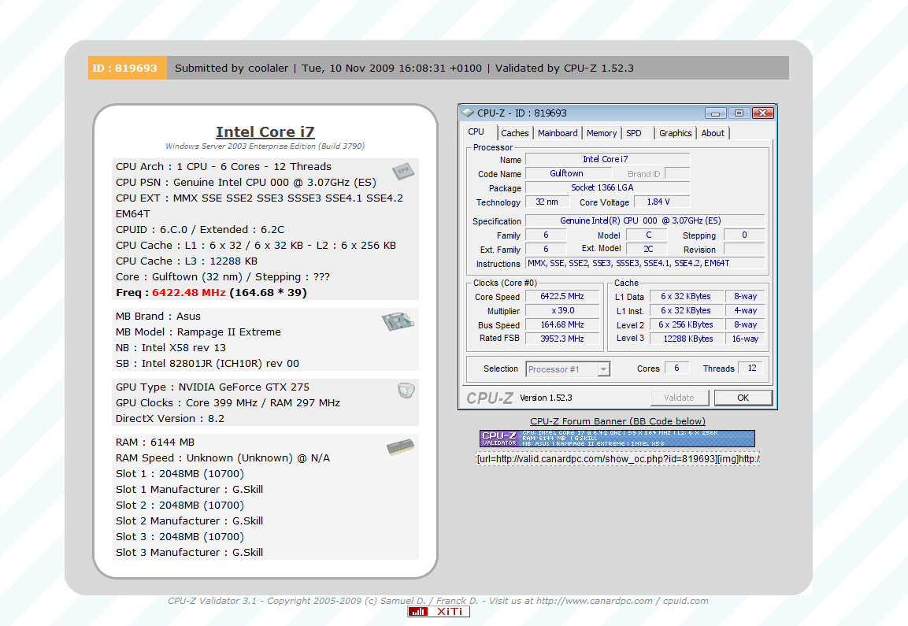Viewport: 908px width, 626px height.
Task: Click the Core Speed value 6422.5 MHz
Action: pyautogui.click(x=562, y=297)
